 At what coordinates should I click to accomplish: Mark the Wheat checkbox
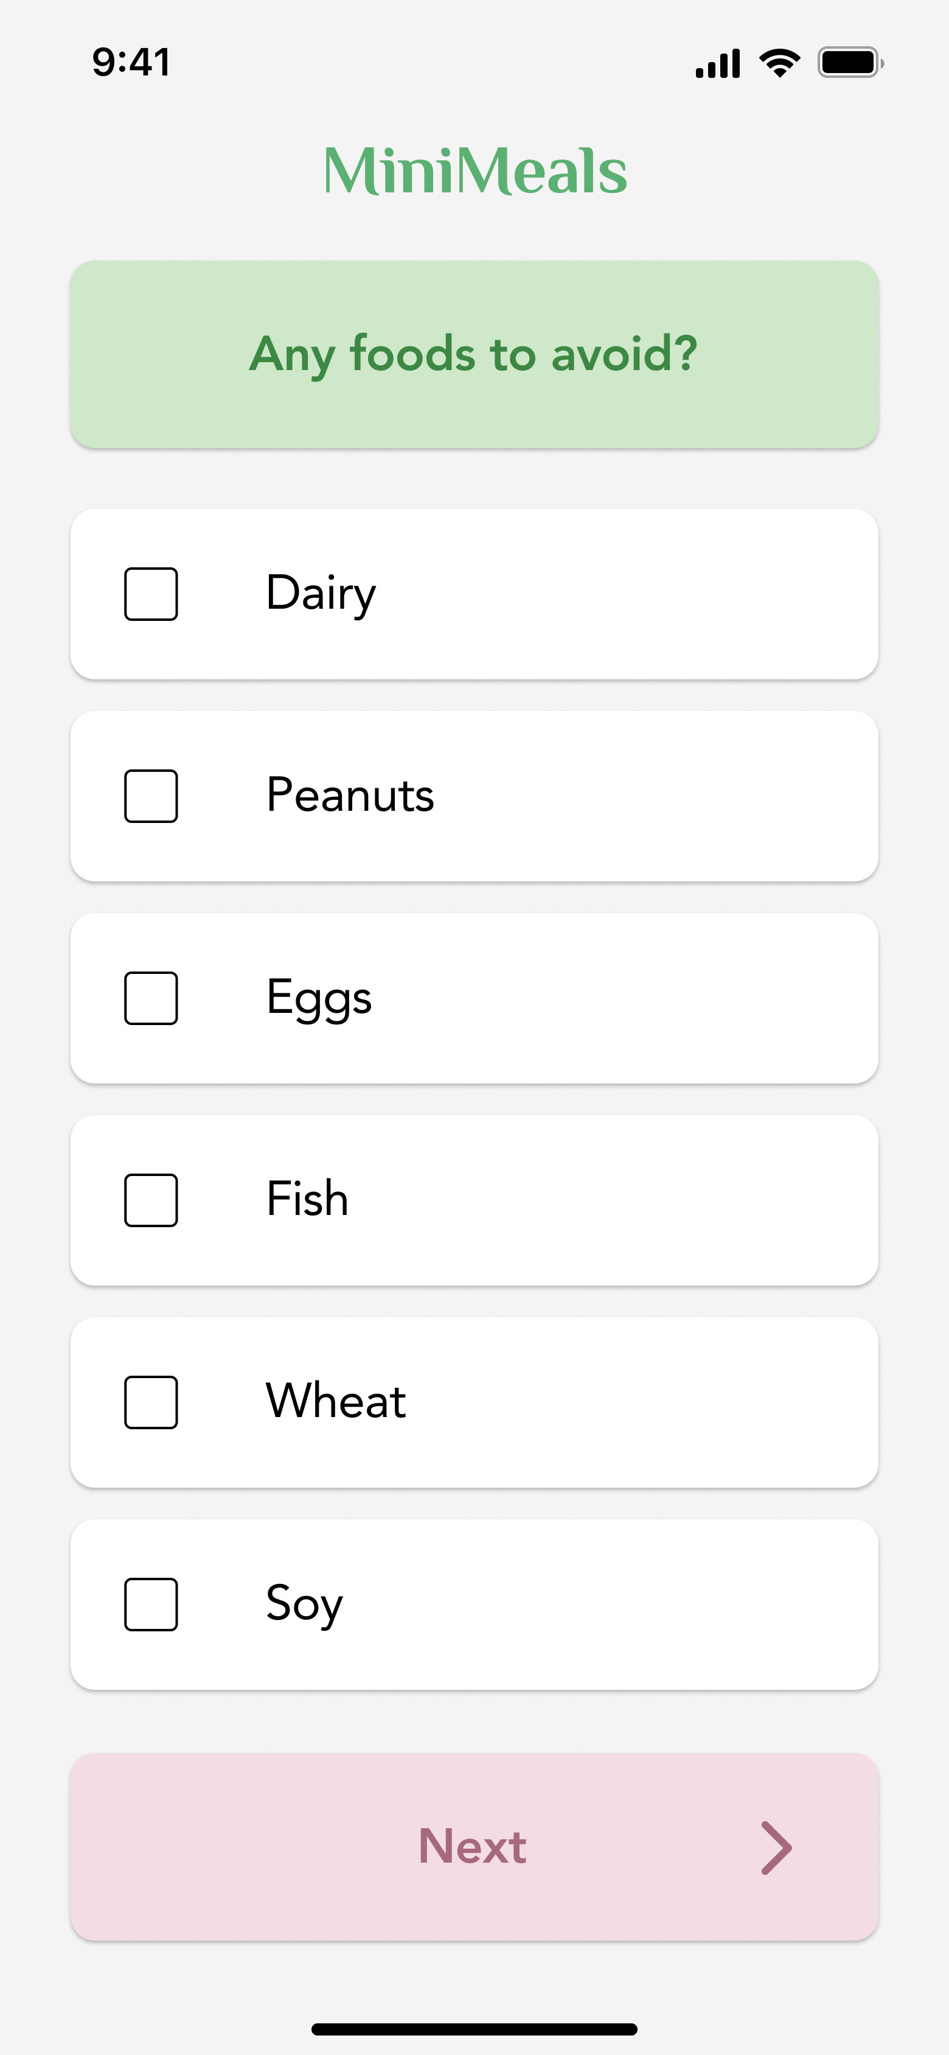tap(151, 1402)
